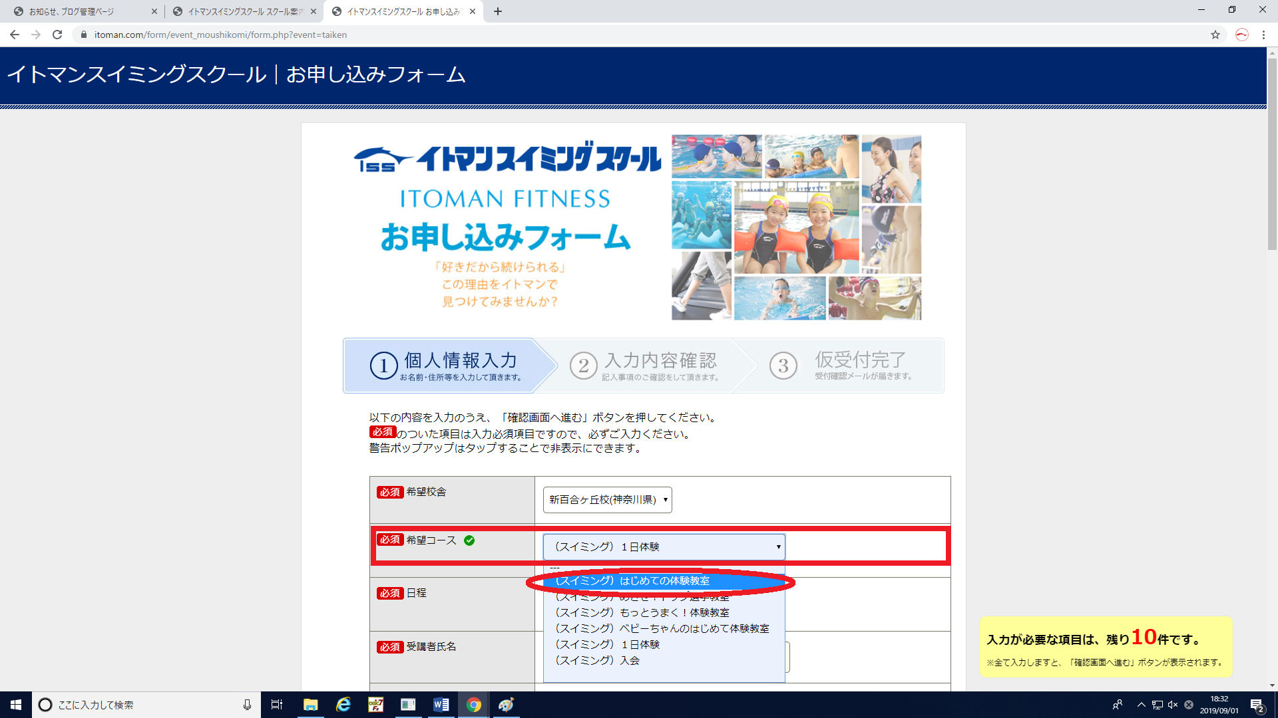Click the address bar URL
This screenshot has width=1278, height=718.
220,35
